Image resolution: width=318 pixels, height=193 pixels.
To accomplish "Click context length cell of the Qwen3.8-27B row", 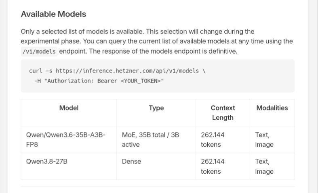I will point(223,166).
